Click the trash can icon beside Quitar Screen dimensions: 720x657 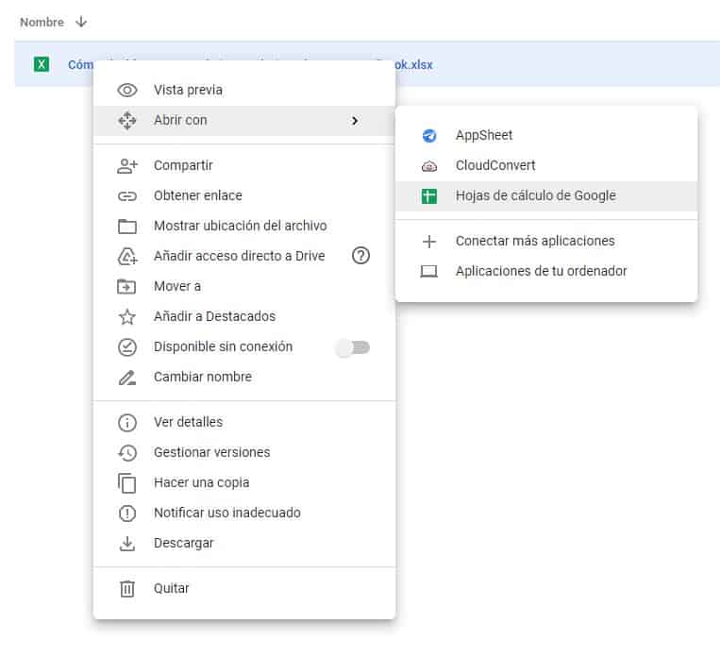(x=127, y=588)
